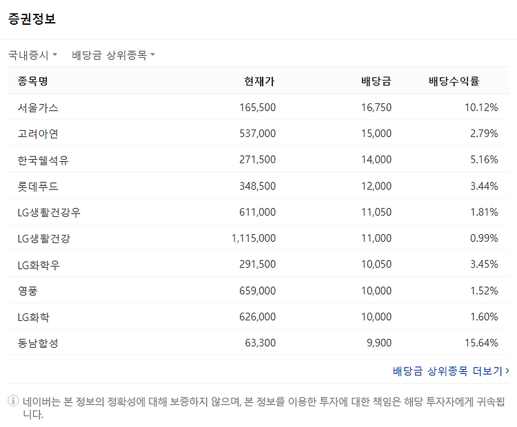The image size is (517, 427).
Task: Click yield 3.44% for 롯데푸드
Action: [484, 186]
